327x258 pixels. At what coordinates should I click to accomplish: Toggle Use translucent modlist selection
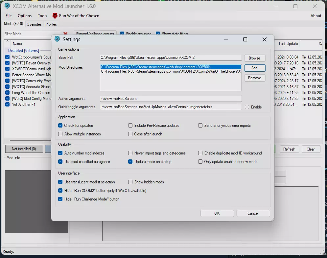coord(60,182)
